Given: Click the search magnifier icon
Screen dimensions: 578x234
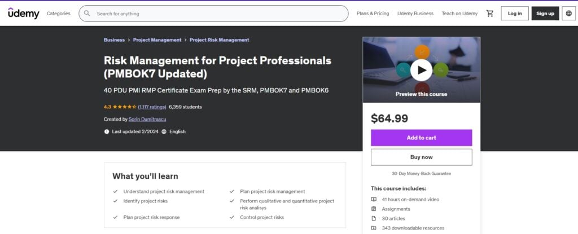Looking at the screenshot, I should (x=87, y=14).
